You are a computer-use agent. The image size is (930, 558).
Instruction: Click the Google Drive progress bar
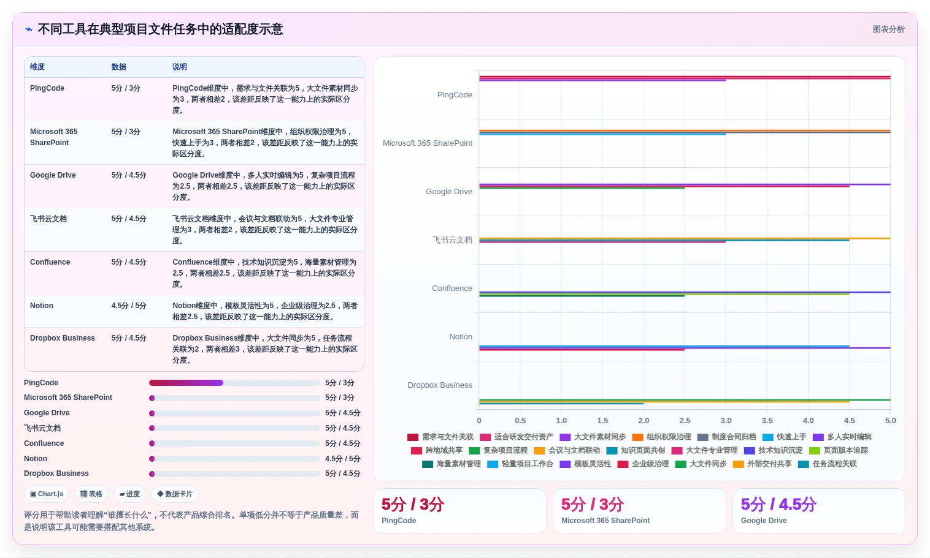234,413
